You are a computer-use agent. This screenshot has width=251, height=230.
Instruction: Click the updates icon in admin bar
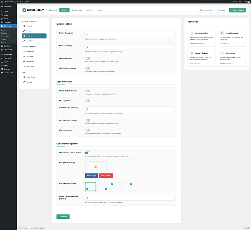pos(16,1)
